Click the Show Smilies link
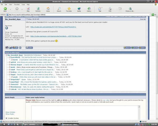The width and height of the screenshot is (158, 126). (x=10, y=112)
